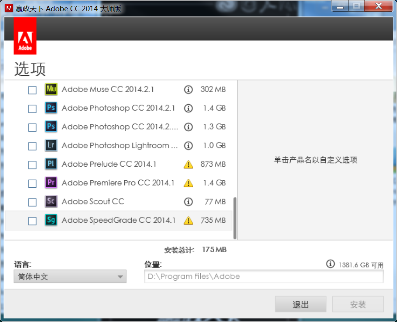This screenshot has height=322, width=397.
Task: Select the SpeedGrade CC 2014.1 checkbox
Action: (x=32, y=221)
